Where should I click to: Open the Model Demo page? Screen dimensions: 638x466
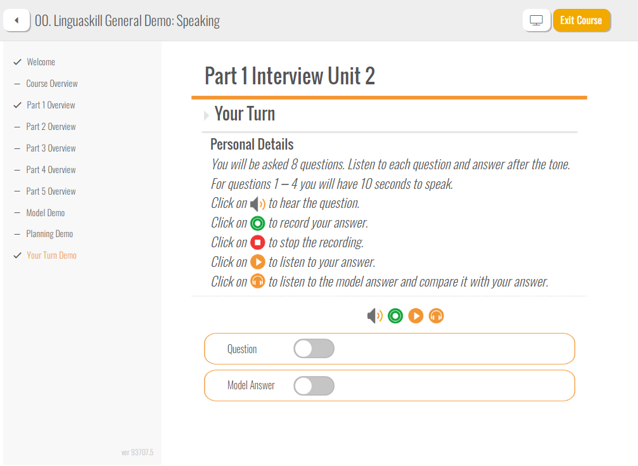pos(45,213)
